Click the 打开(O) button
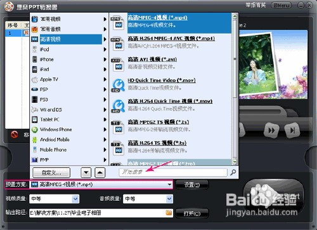 (x=192, y=213)
